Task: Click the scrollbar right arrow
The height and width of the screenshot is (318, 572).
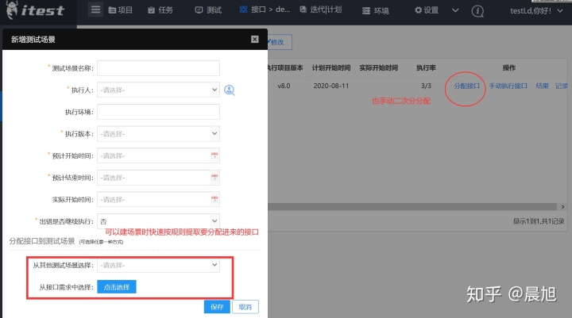Action: coord(562,206)
